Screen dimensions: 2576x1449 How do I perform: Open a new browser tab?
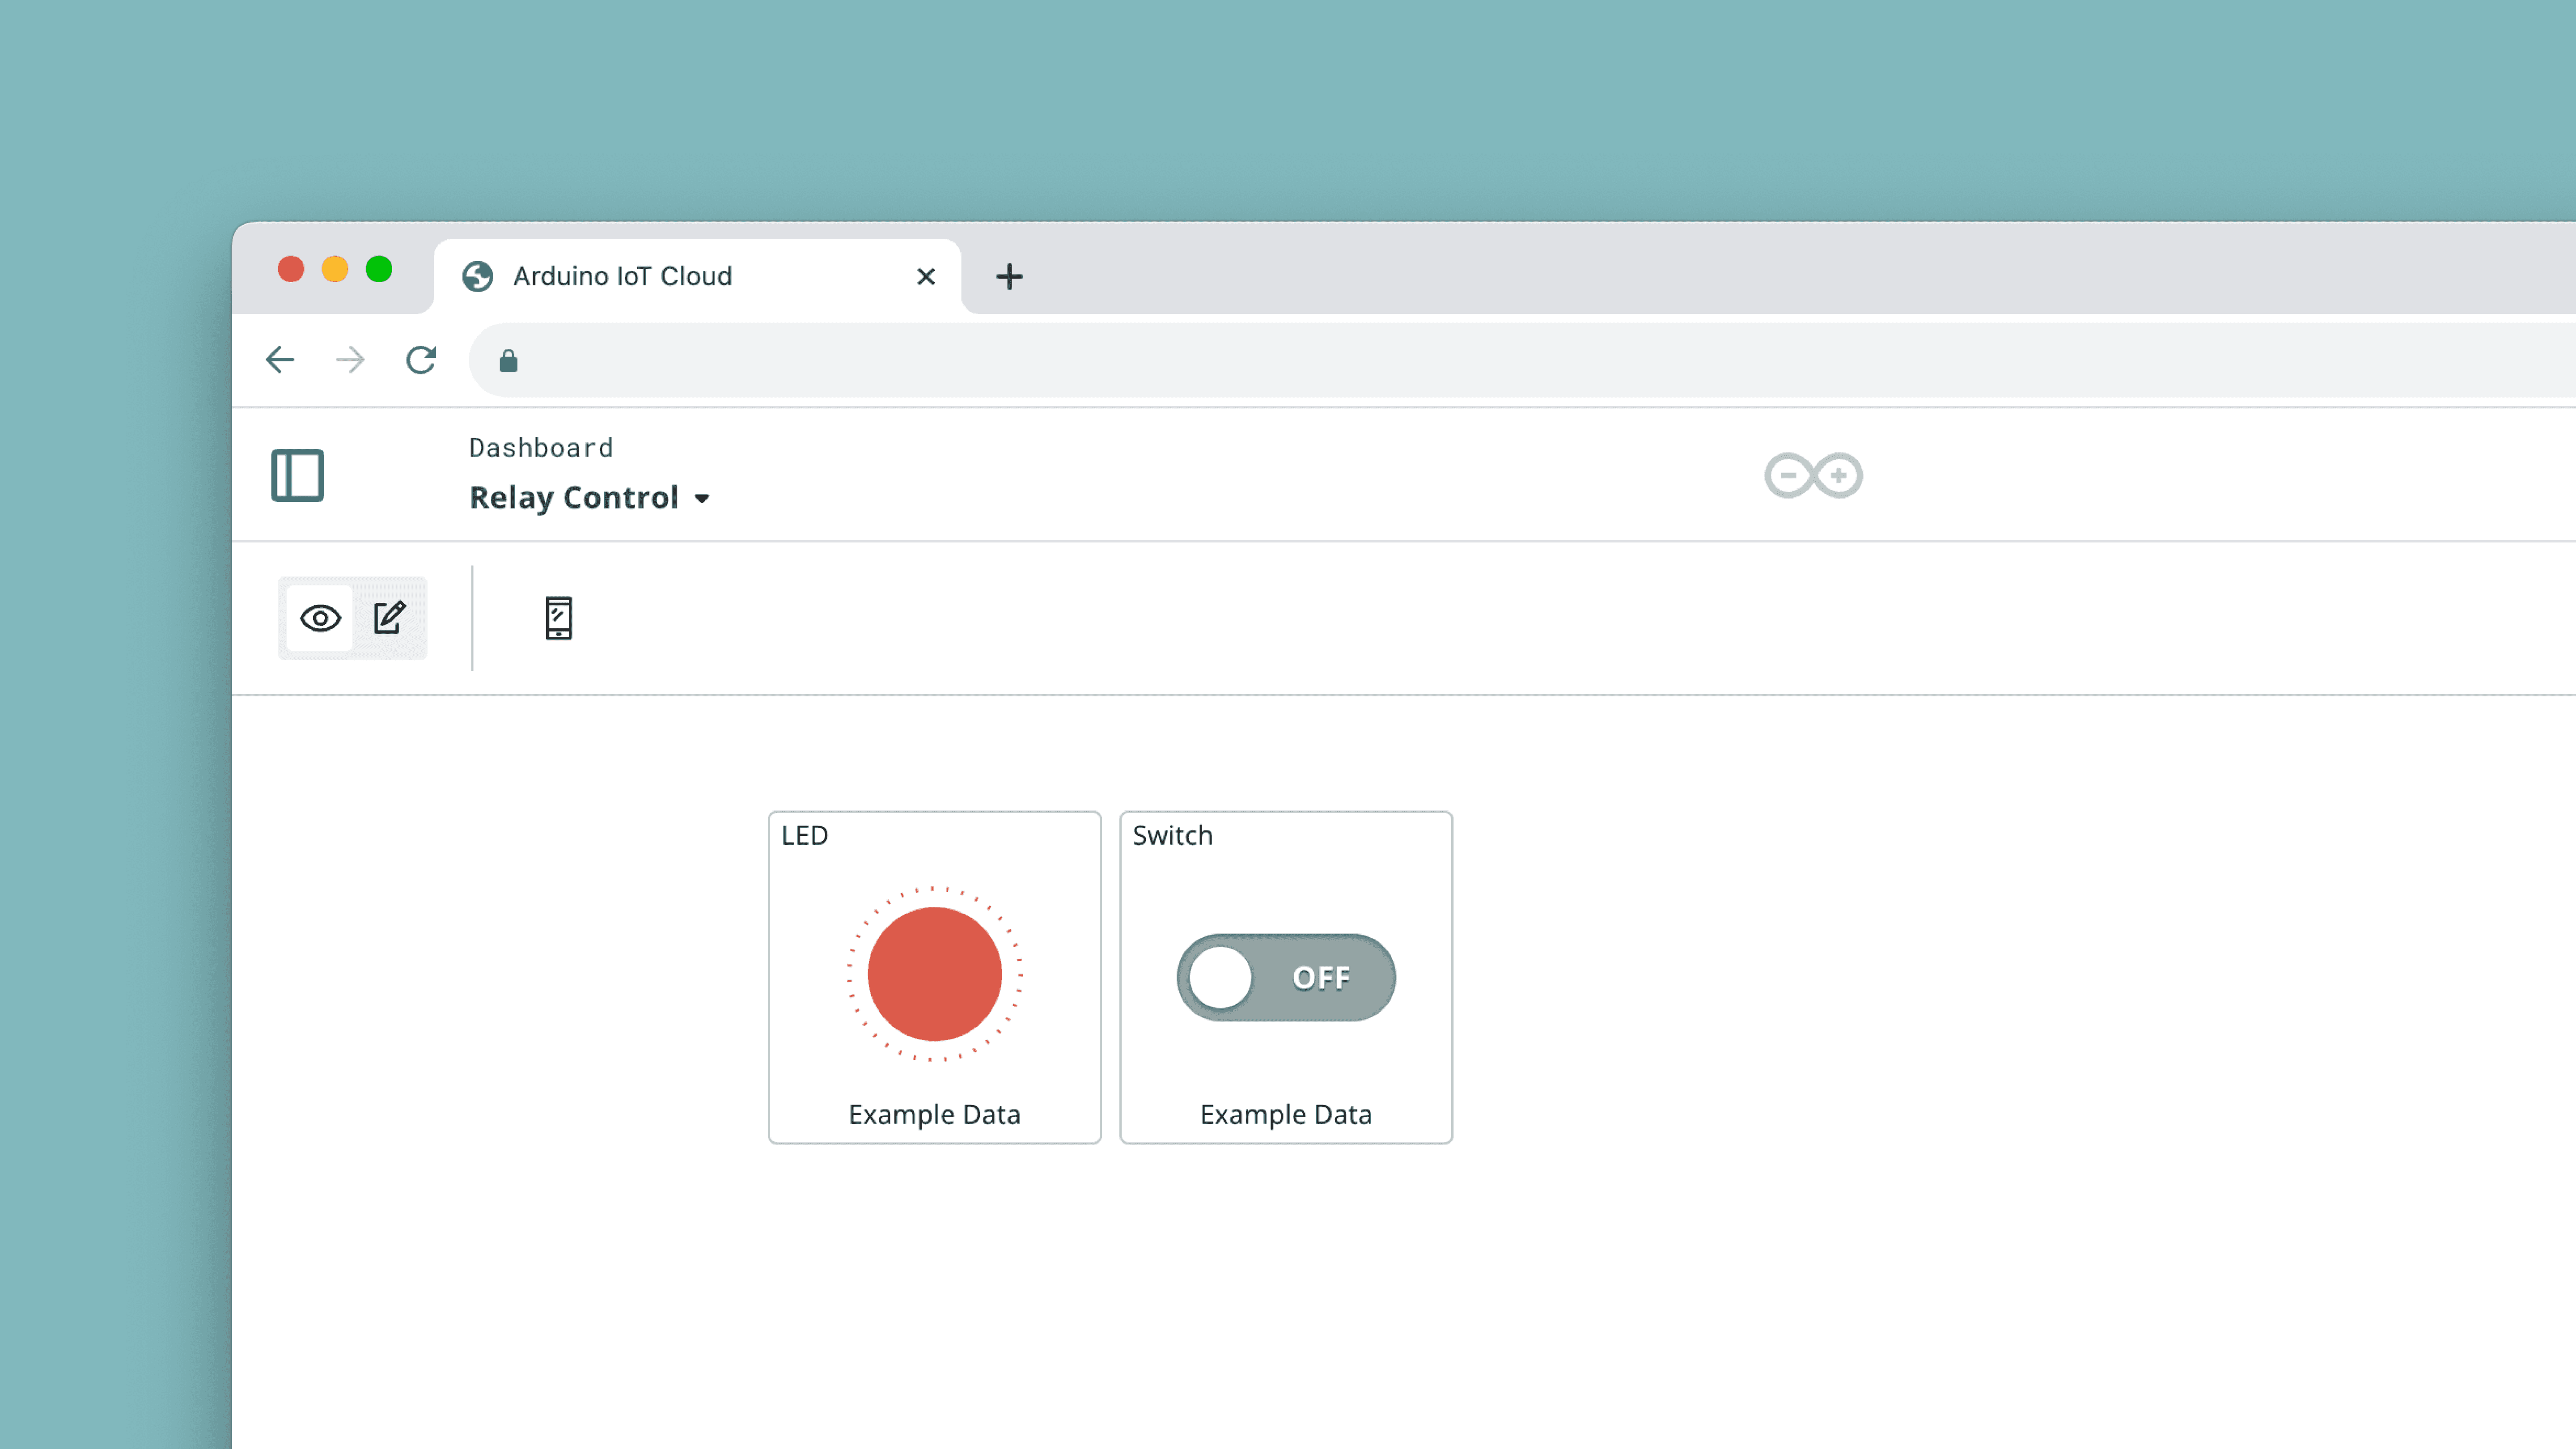(x=1009, y=276)
